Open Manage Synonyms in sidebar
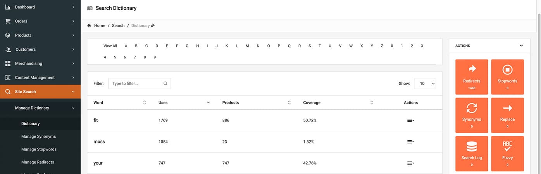The width and height of the screenshot is (541, 174). coord(38,136)
